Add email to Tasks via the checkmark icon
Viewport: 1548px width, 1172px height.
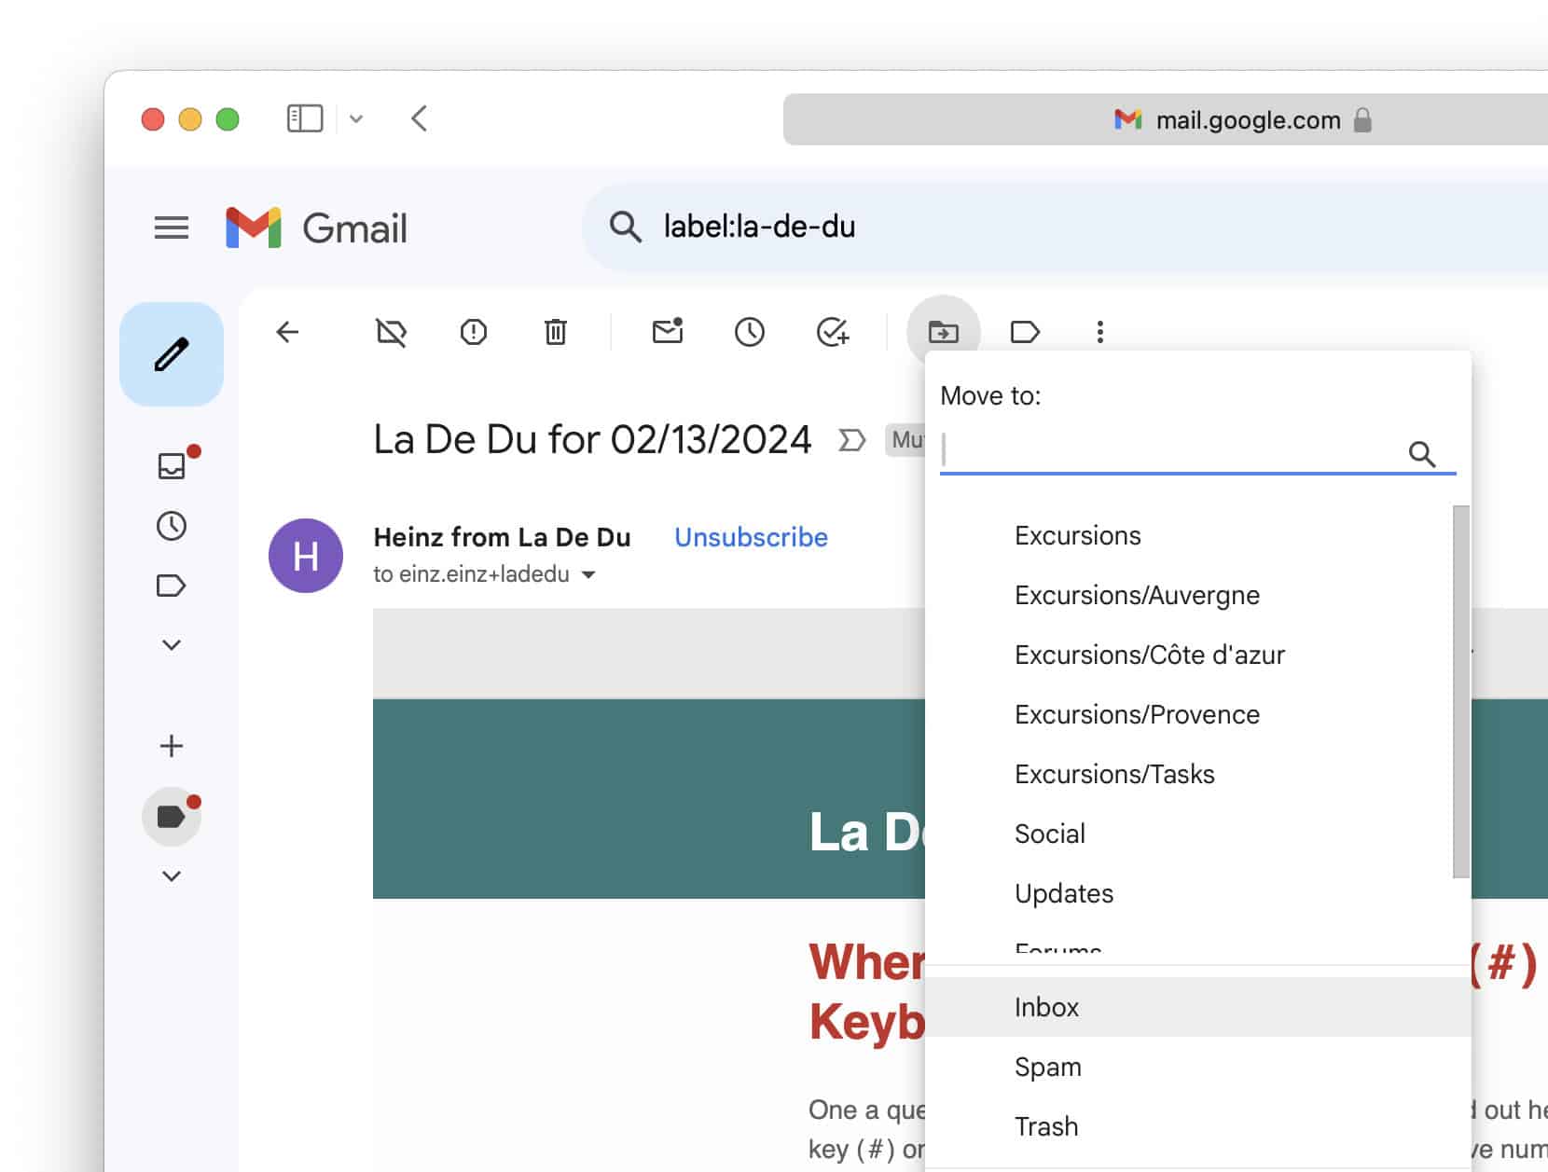coord(832,332)
